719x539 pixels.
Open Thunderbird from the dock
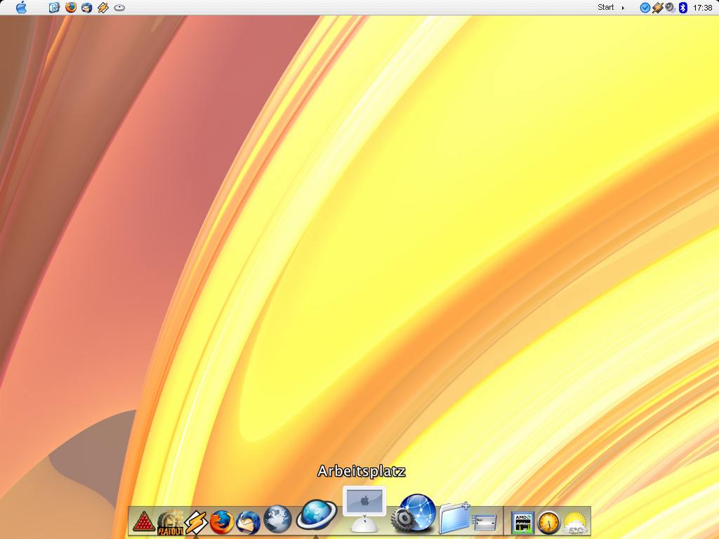coord(248,522)
